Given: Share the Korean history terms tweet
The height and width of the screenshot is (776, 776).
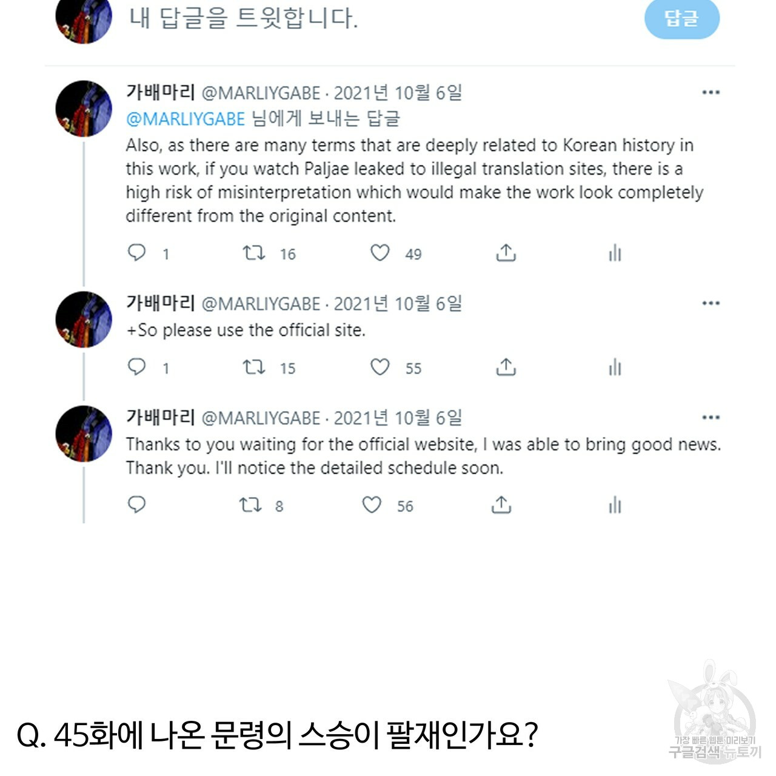Looking at the screenshot, I should point(506,252).
